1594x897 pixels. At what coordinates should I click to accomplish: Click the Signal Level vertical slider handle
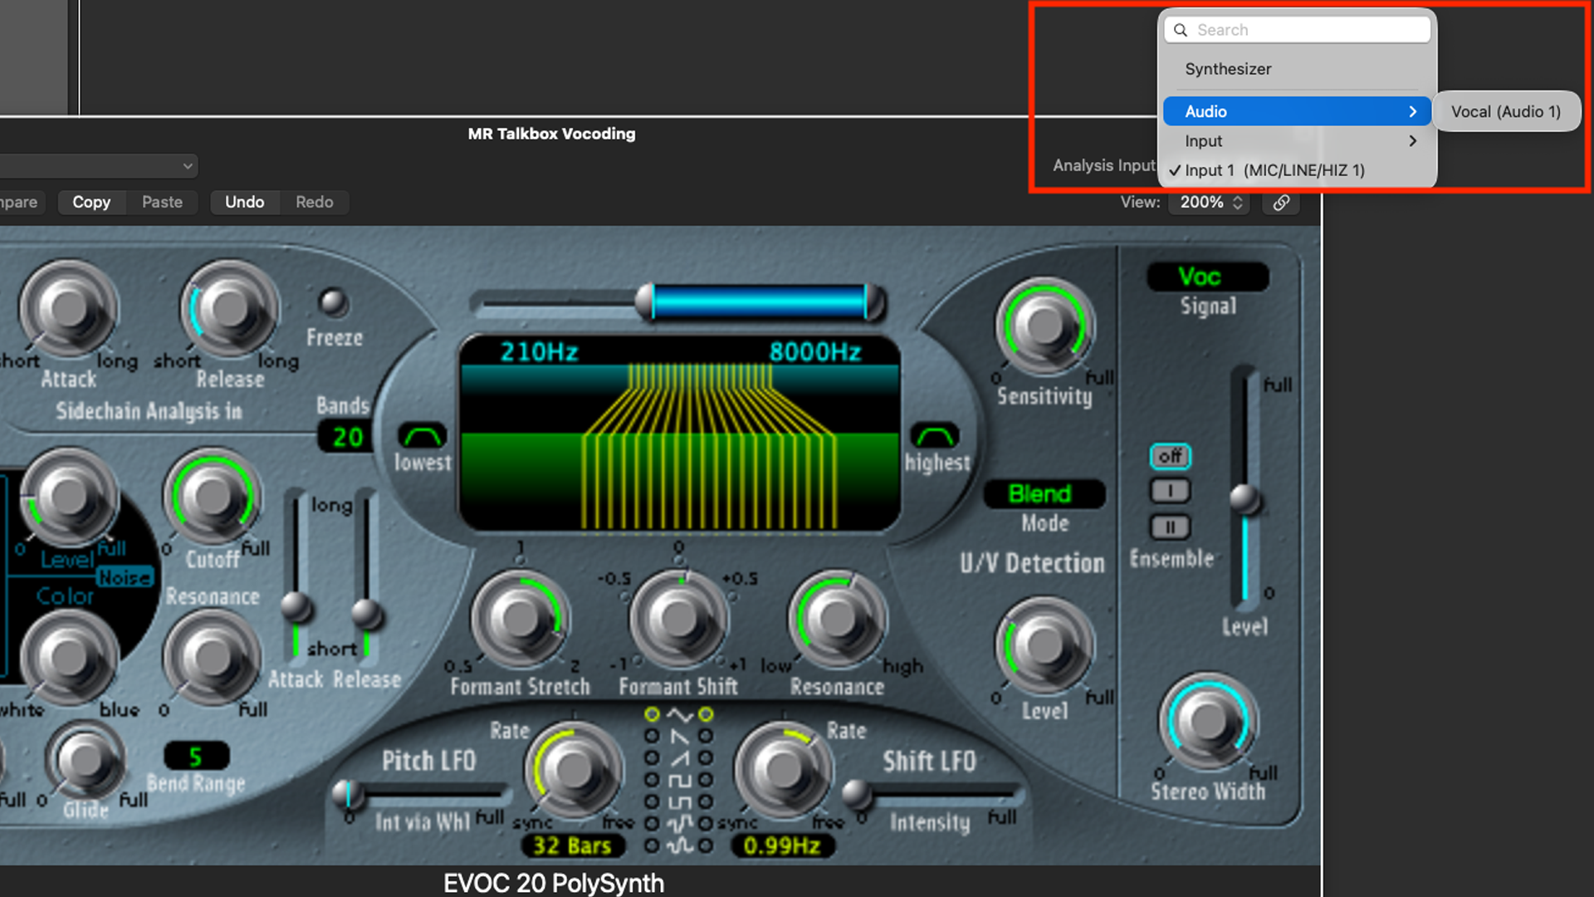pos(1244,499)
